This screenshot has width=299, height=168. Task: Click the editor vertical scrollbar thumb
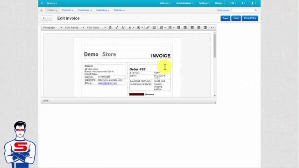click(214, 46)
